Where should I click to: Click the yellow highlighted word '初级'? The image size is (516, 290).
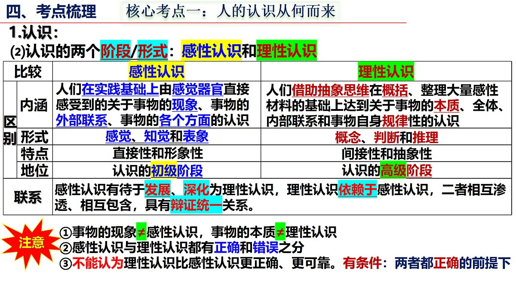coord(164,171)
